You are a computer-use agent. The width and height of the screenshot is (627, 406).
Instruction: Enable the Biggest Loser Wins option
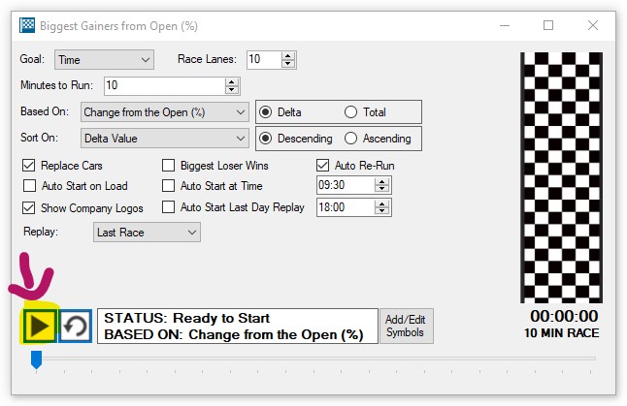coord(169,166)
